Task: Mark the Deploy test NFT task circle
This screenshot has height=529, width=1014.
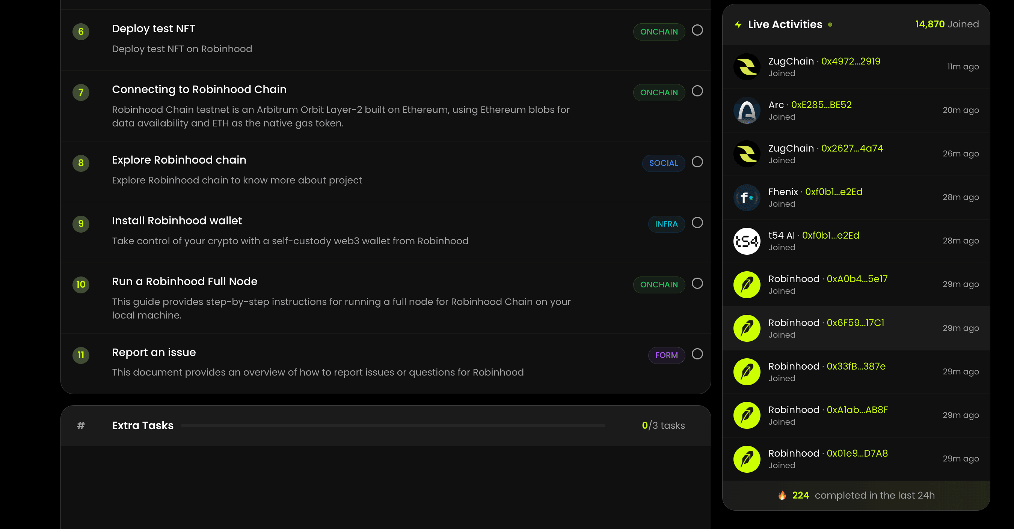Action: [x=697, y=30]
